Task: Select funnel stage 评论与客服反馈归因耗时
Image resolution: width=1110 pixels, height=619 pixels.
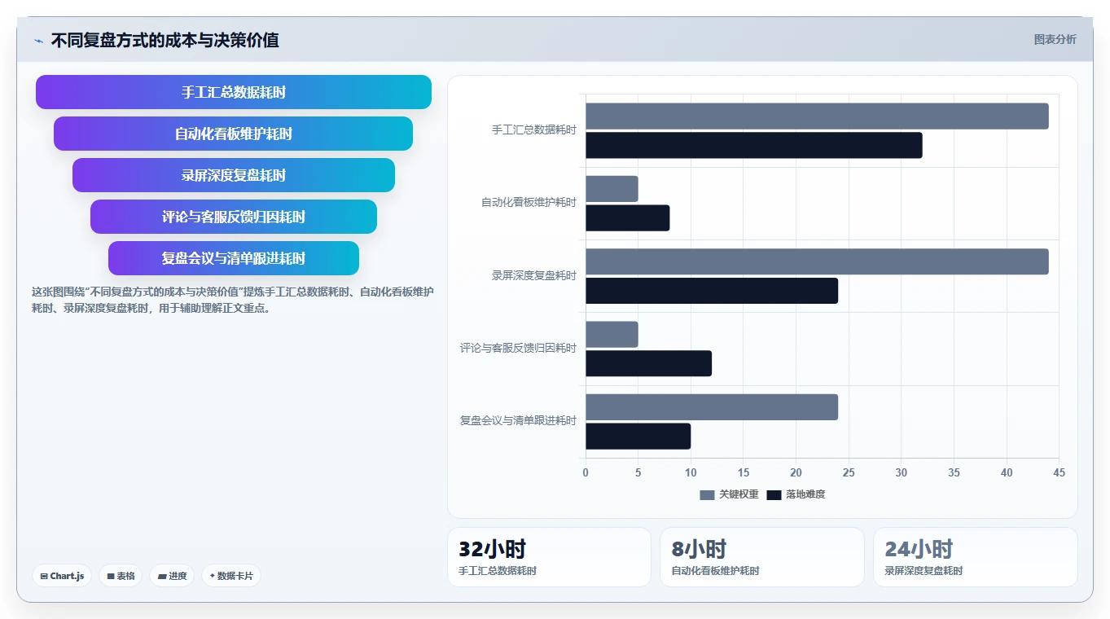Action: 234,217
